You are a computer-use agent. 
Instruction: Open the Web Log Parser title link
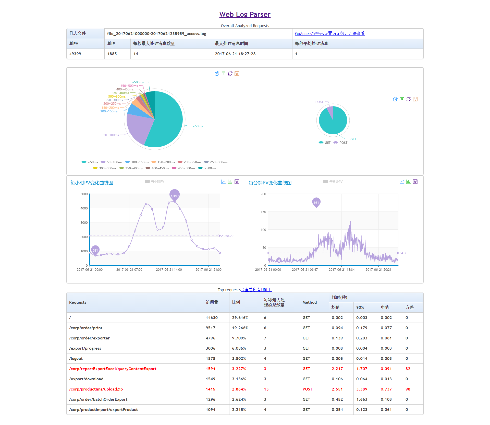point(245,15)
